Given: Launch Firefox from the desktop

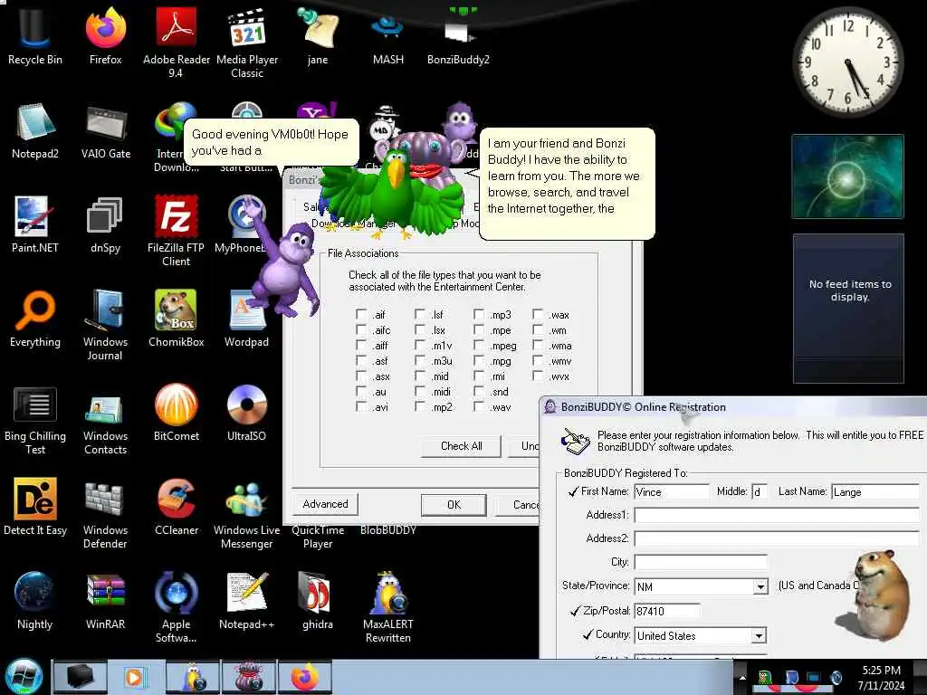Looking at the screenshot, I should pos(105,36).
